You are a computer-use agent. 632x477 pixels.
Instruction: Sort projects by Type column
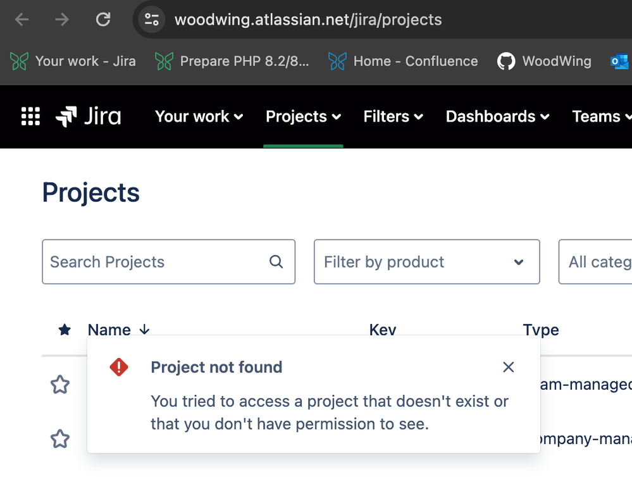click(541, 330)
